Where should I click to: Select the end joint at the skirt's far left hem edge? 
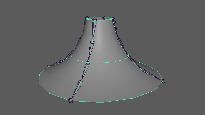pyautogui.click(x=48, y=66)
